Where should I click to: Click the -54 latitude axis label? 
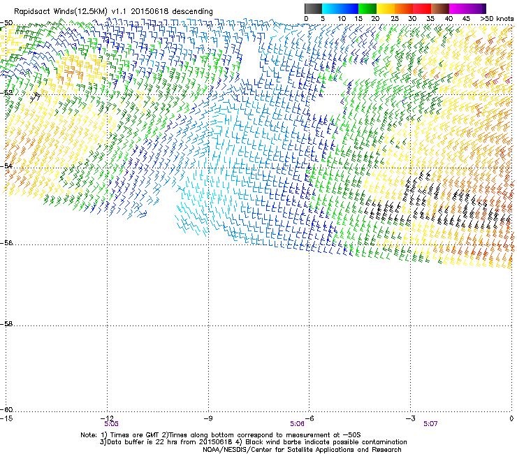[6, 166]
